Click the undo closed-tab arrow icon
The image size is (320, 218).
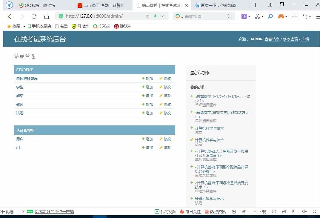[x=305, y=16]
